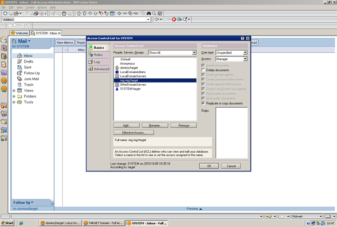
Task: Launch Domino Designer from the bookmark bar
Action: (x=4, y=89)
